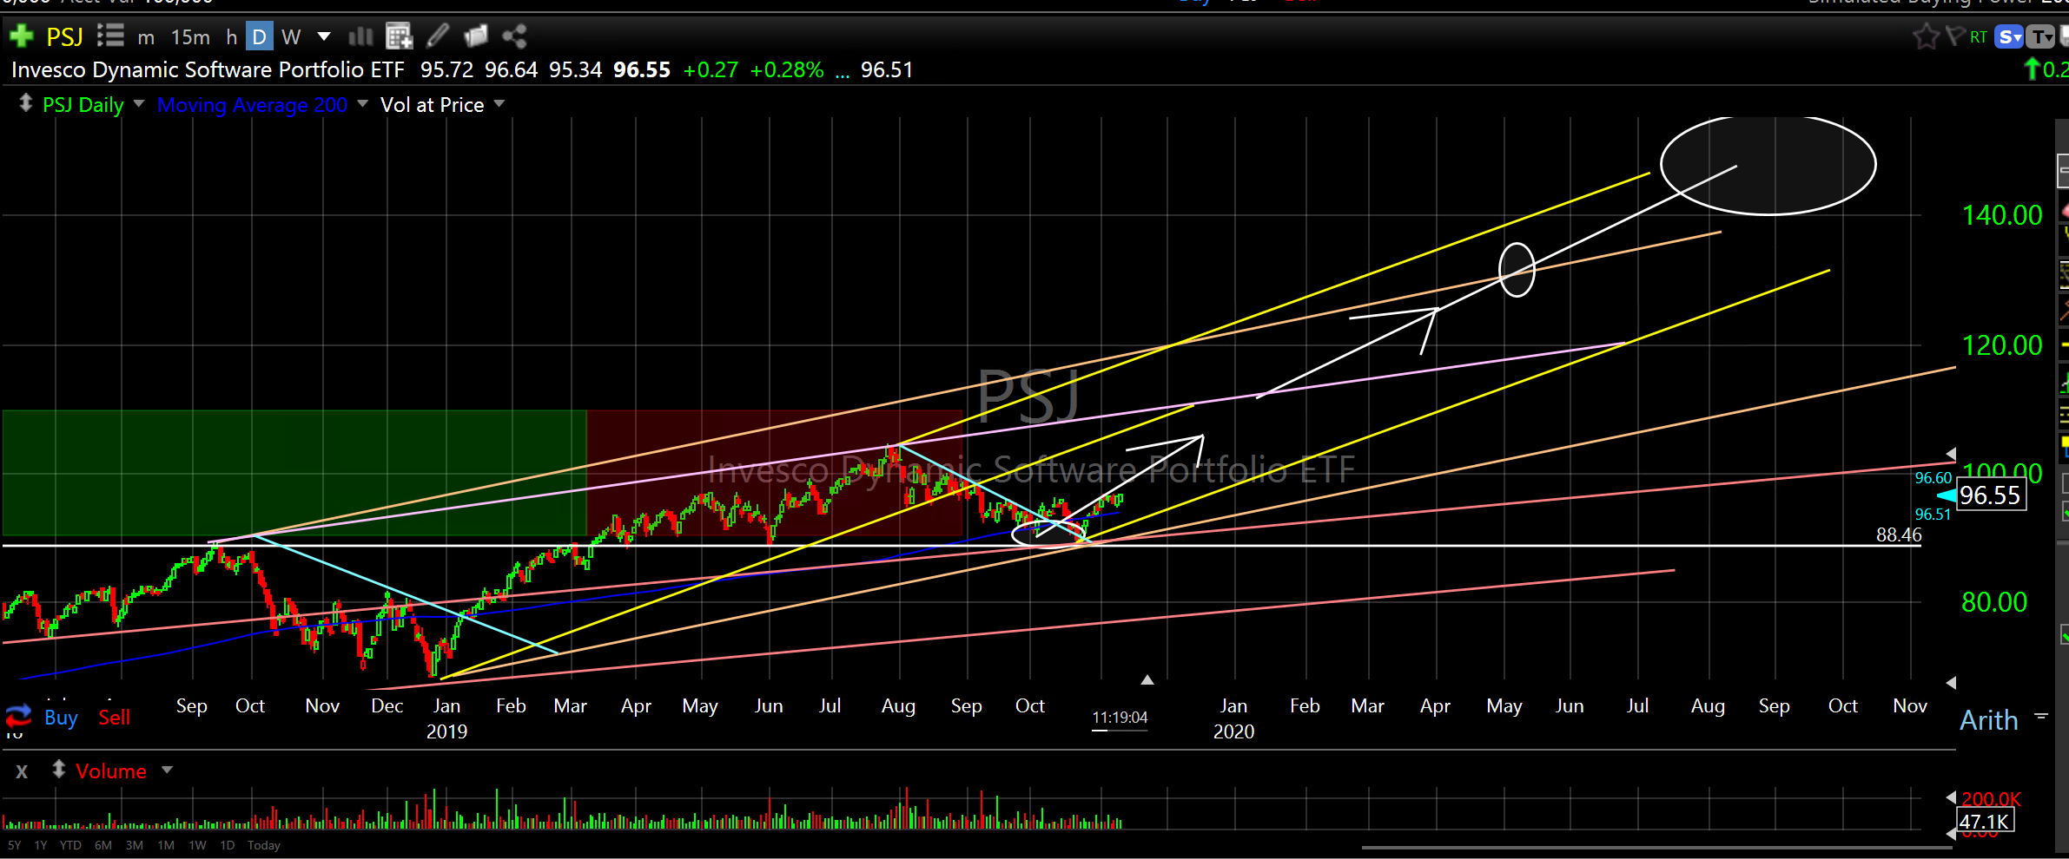Select the pencil drawing tool
Viewport: 2069px width, 859px height.
438,36
